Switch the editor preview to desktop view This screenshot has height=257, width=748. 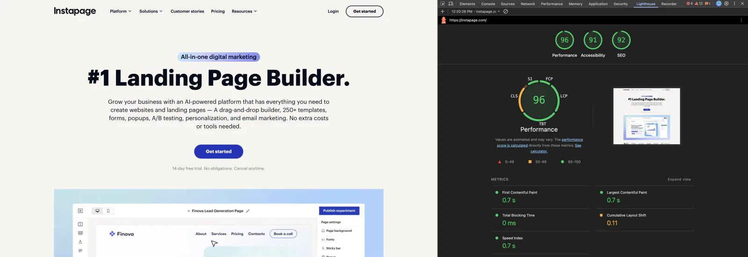[x=97, y=211]
